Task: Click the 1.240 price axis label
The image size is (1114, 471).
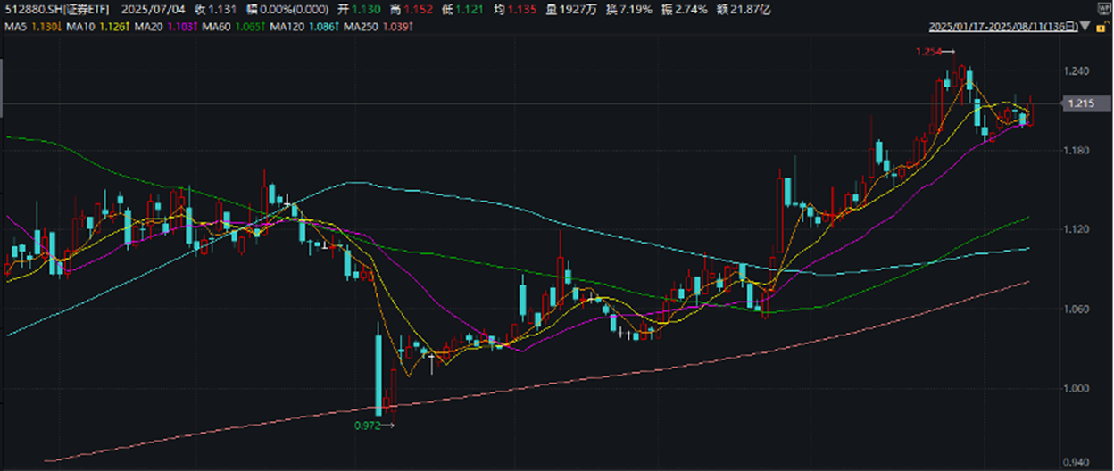Action: click(1077, 71)
